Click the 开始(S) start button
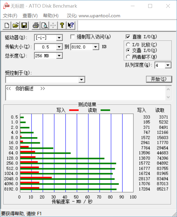Viewport: 177px width, 217px height. [x=159, y=79]
